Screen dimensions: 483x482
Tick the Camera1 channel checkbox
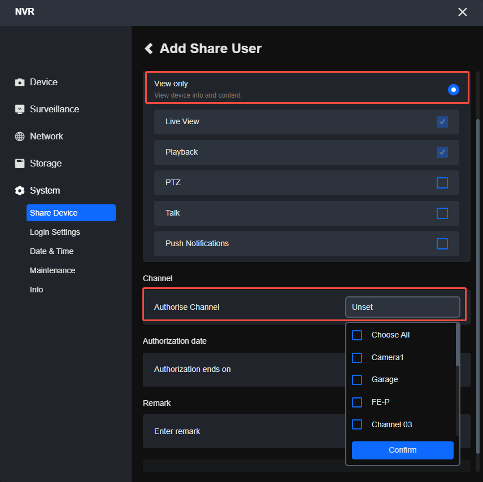[356, 357]
